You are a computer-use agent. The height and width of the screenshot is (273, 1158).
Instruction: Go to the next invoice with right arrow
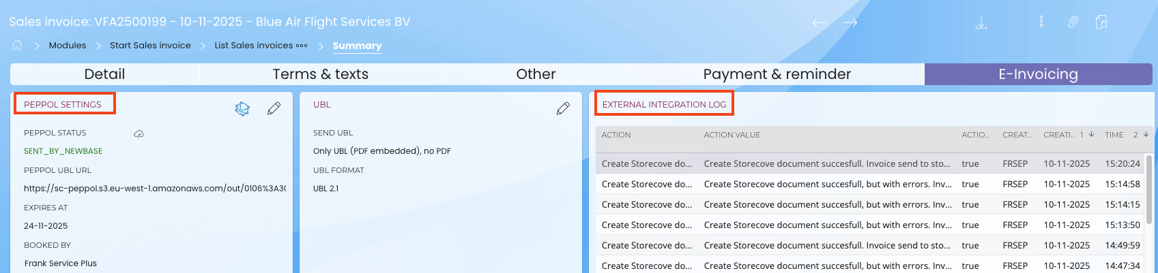[x=850, y=22]
